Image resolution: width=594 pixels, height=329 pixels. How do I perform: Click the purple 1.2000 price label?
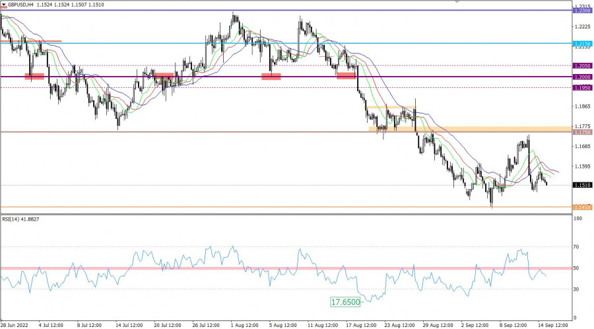(582, 77)
